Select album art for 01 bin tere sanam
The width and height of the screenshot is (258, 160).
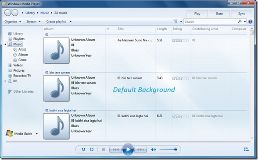point(56,88)
